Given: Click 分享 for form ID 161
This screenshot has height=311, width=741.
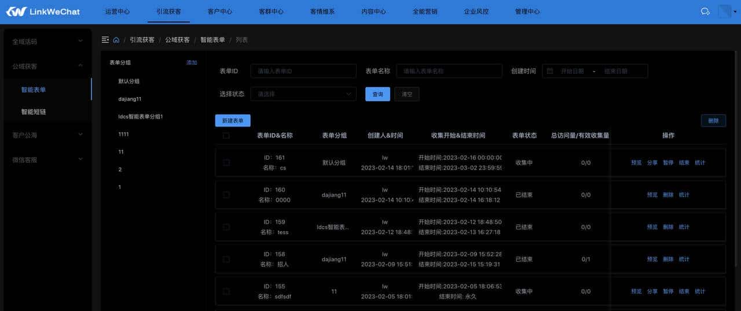Looking at the screenshot, I should pyautogui.click(x=652, y=163).
